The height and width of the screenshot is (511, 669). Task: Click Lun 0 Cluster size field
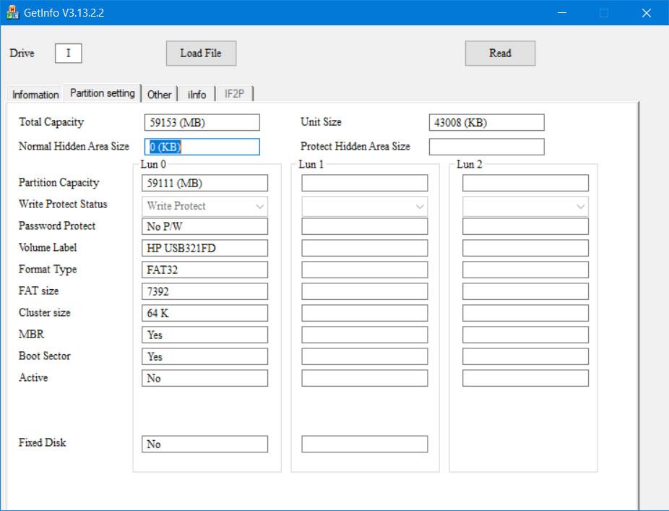[204, 313]
